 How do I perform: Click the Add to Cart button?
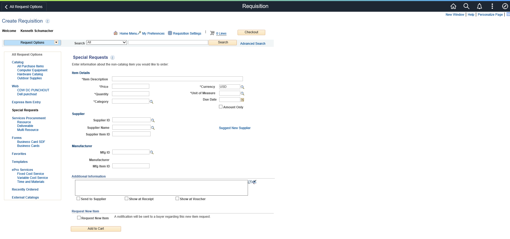[x=96, y=229]
